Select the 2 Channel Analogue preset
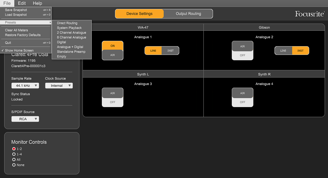Screen dimensions: 328x178 point(71,32)
